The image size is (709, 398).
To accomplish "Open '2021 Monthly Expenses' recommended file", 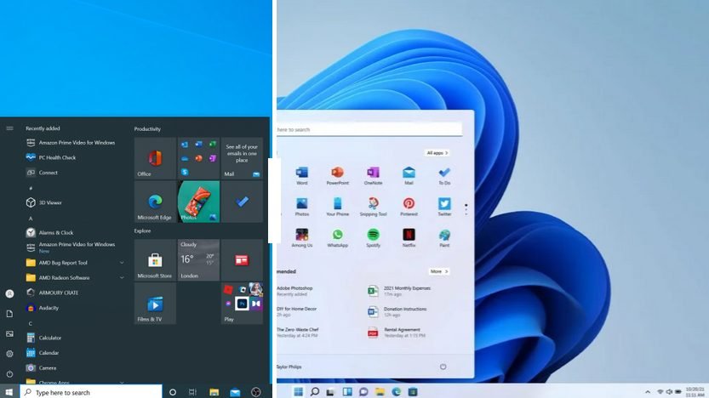I will point(400,291).
